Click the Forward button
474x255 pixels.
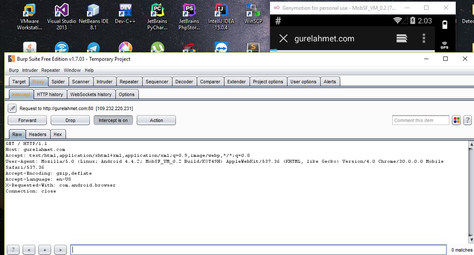(x=27, y=120)
